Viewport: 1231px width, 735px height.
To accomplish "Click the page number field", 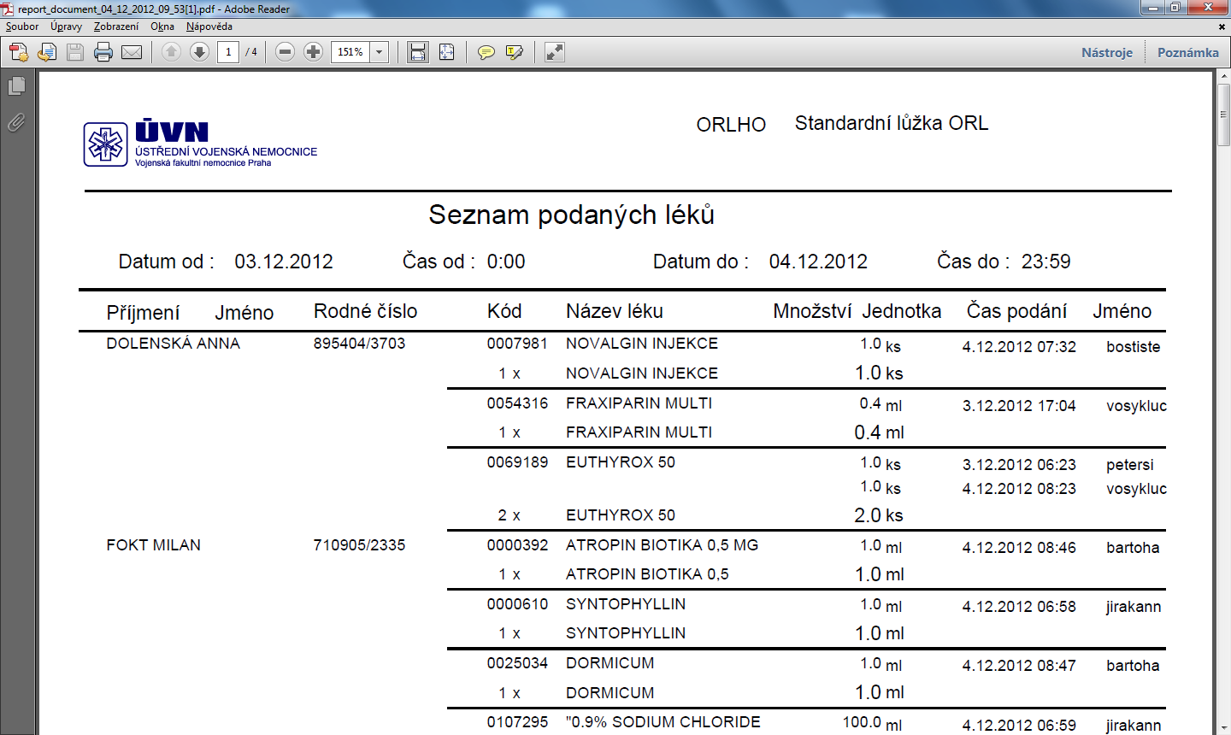I will click(228, 52).
